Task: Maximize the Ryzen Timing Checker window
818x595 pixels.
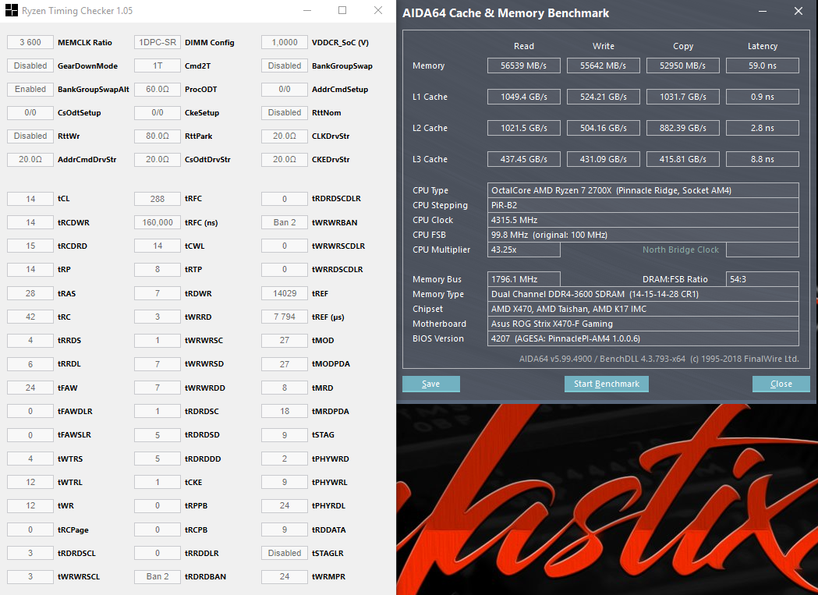Action: coord(342,10)
